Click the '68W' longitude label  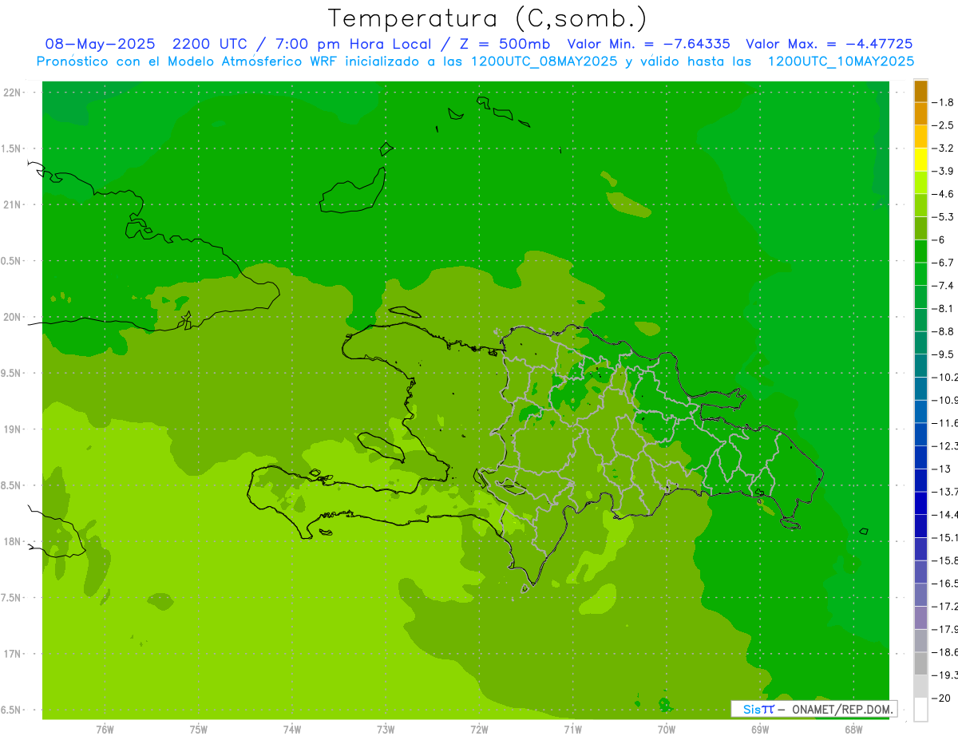[853, 729]
